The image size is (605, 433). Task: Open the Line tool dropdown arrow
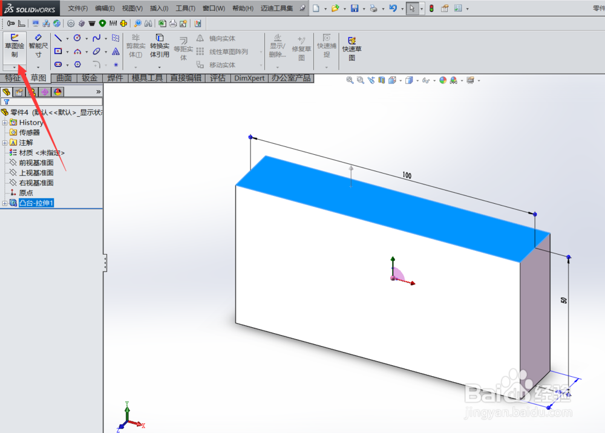(67, 39)
